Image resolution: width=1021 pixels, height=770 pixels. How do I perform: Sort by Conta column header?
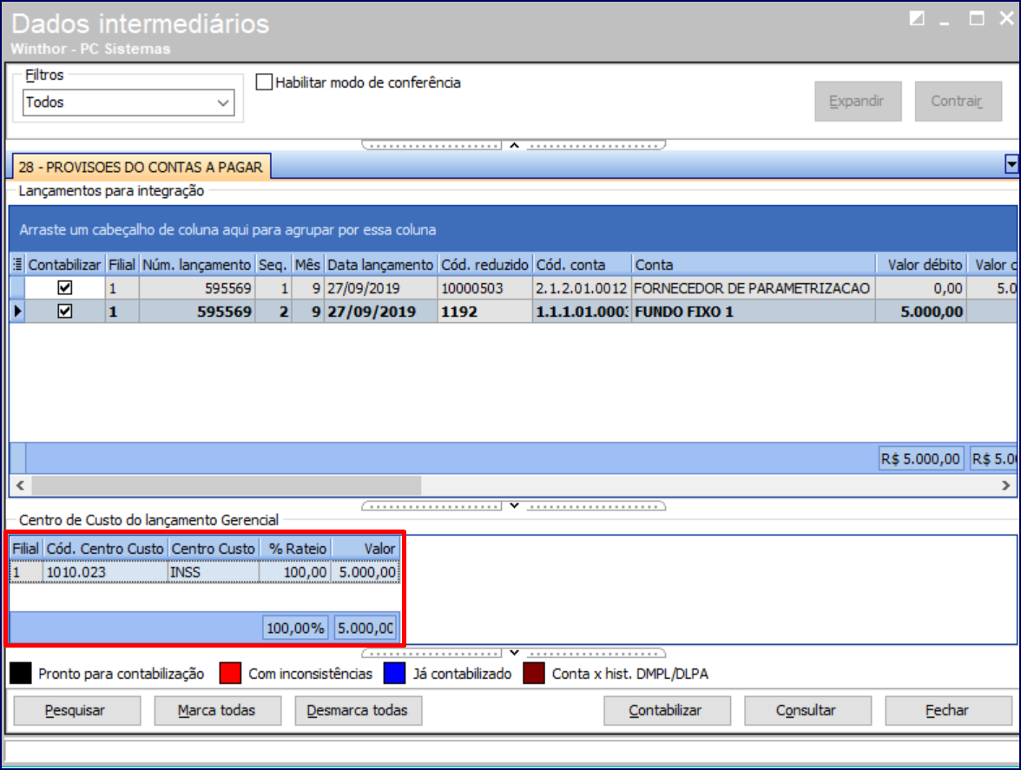pyautogui.click(x=753, y=264)
